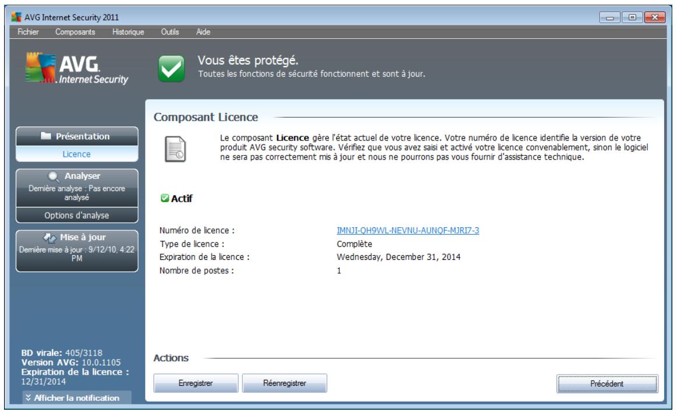
Task: Open the Outils menu
Action: tap(170, 32)
